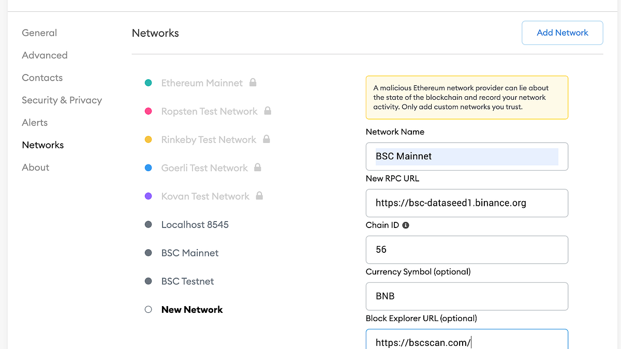The height and width of the screenshot is (349, 621).
Task: Click the Block Explorer URL input field
Action: [467, 339]
